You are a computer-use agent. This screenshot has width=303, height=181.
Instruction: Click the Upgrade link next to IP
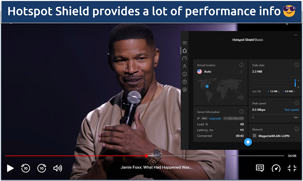(215, 118)
